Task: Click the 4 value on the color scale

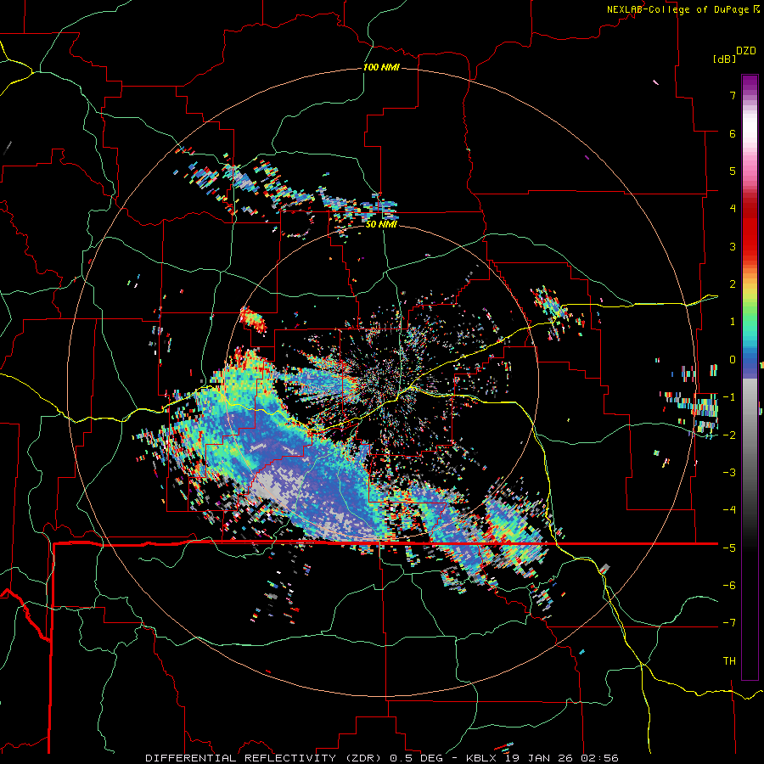Action: pyautogui.click(x=733, y=209)
